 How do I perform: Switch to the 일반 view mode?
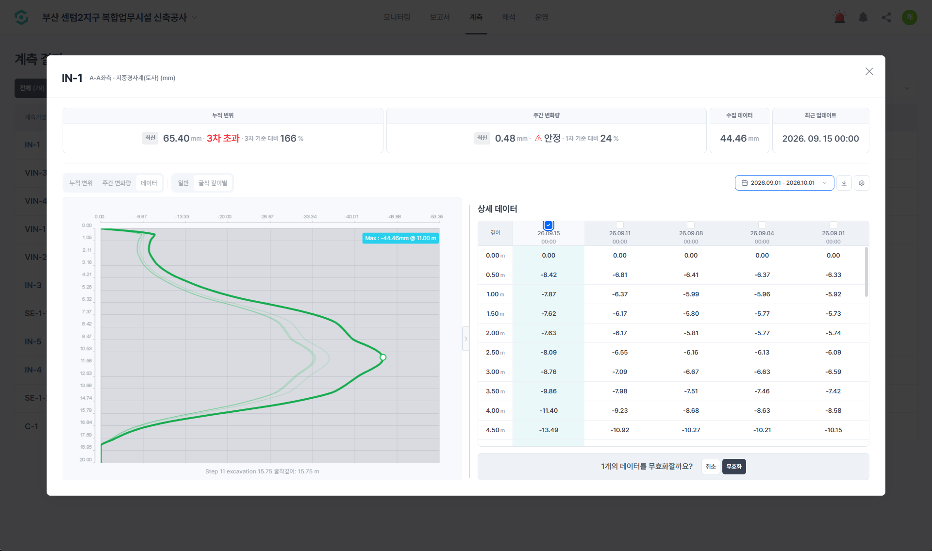183,183
